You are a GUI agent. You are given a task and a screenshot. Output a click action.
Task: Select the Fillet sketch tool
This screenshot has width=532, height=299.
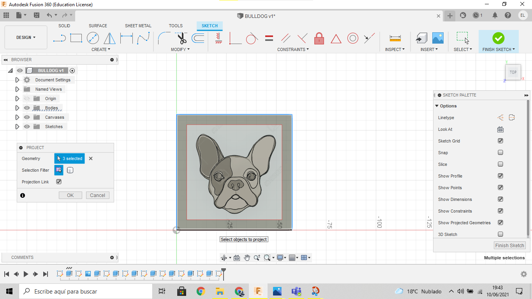164,38
